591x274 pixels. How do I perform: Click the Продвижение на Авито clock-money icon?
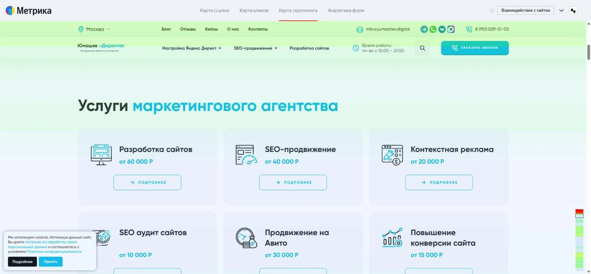coord(247,238)
